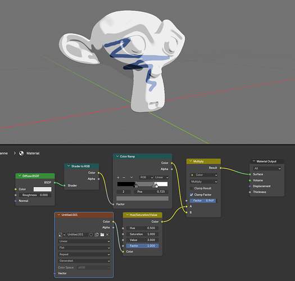295x281 pixels.
Task: Click the Diffuse BSDF Normal socket
Action: tap(16, 201)
